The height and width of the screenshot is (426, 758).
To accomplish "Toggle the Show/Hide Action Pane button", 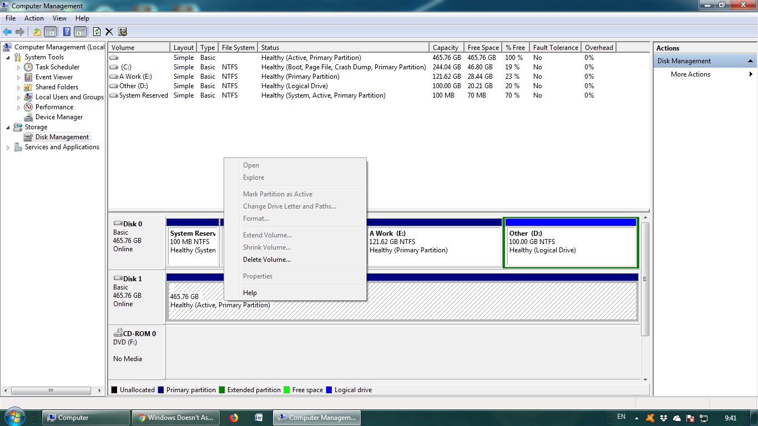I will pyautogui.click(x=80, y=32).
